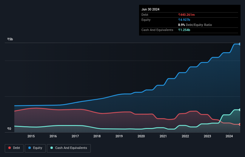This screenshot has width=245, height=157.
Task: Click the ₹0 y-axis label
Action: (9, 129)
